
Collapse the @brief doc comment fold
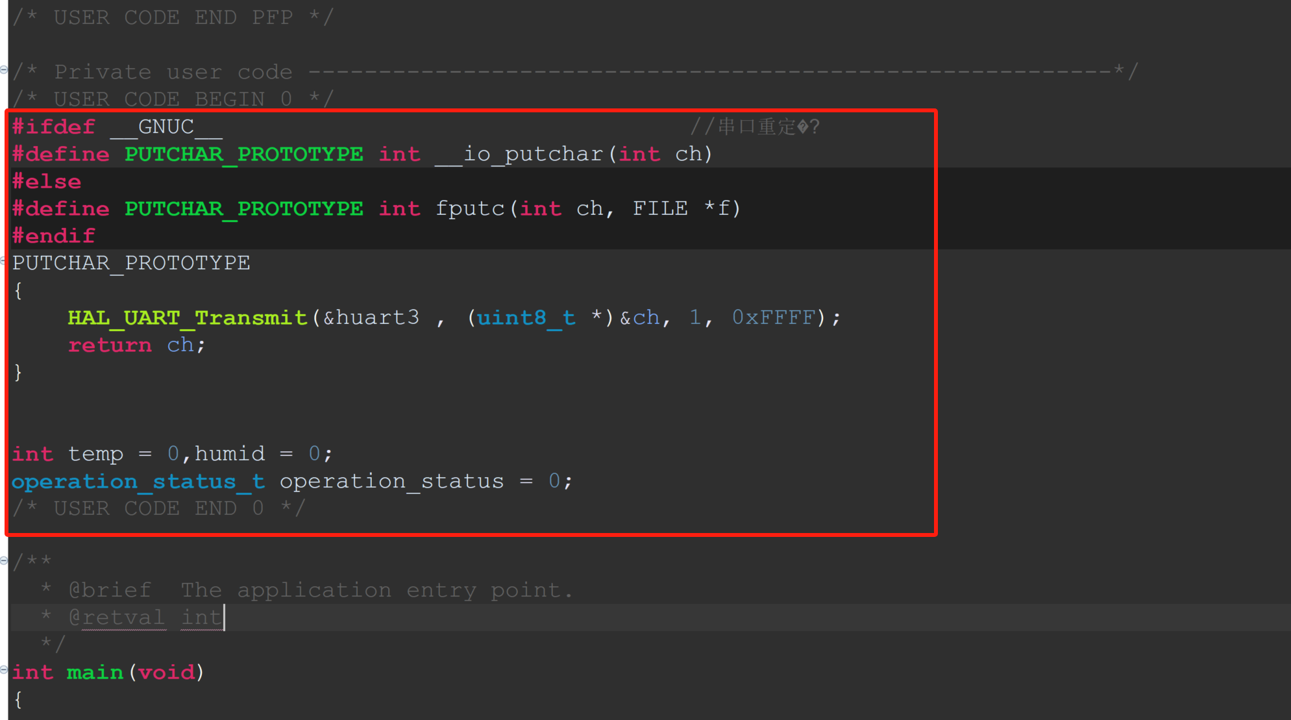tap(4, 560)
